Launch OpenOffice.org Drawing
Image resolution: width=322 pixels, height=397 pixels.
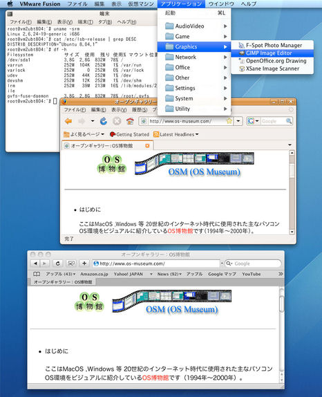[272, 61]
